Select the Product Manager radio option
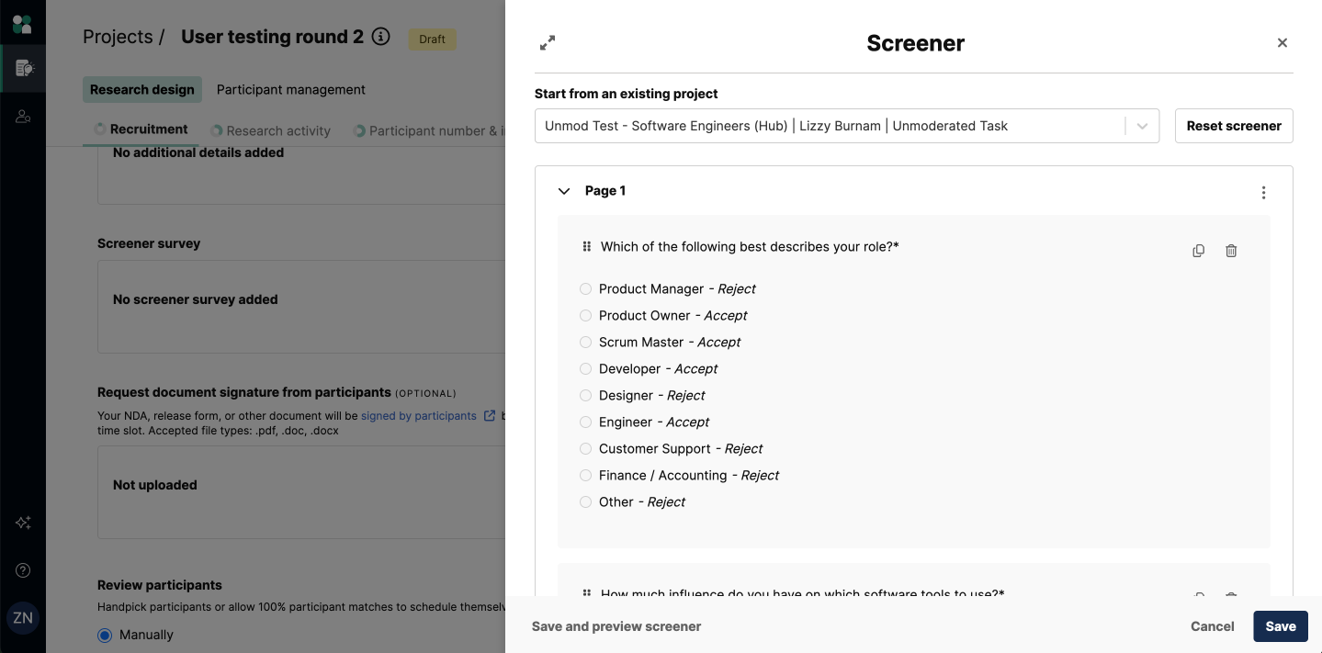This screenshot has height=653, width=1322. pos(586,289)
